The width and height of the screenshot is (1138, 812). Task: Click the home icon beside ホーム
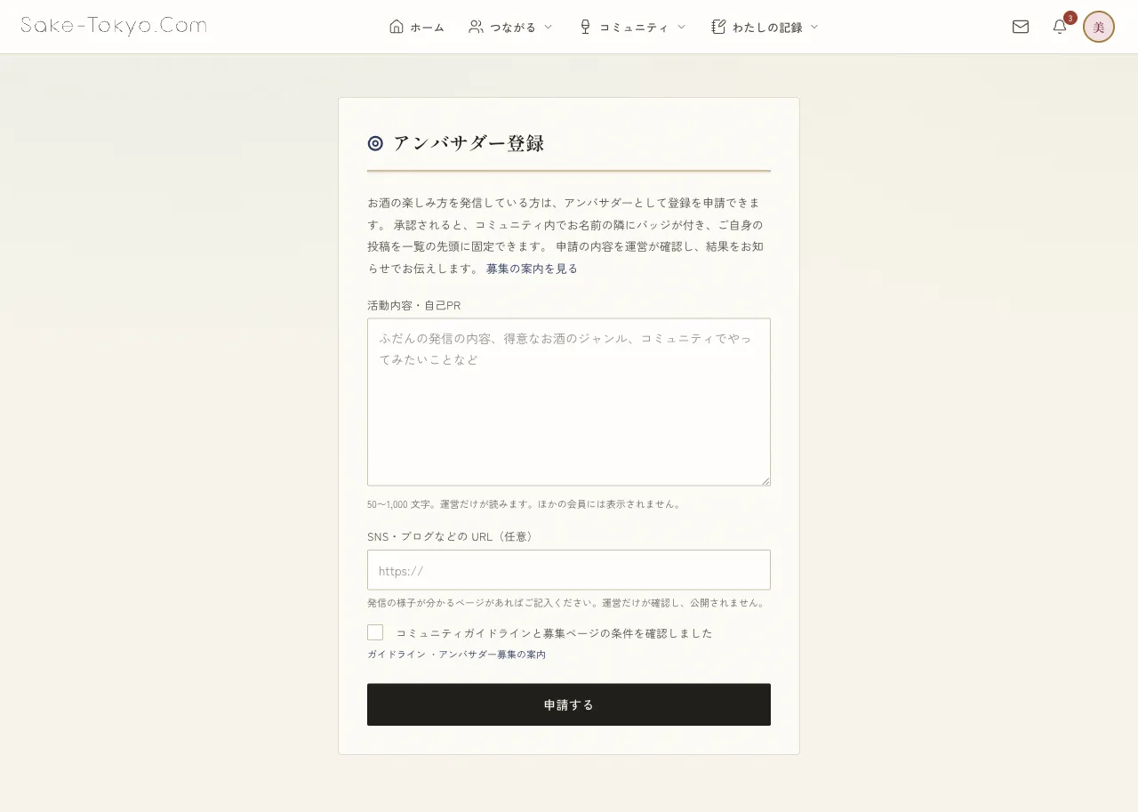(x=397, y=27)
